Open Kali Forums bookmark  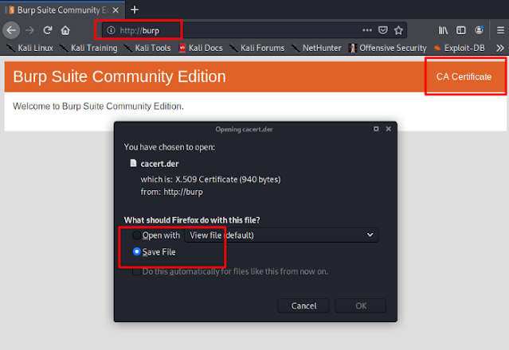pyautogui.click(x=257, y=48)
